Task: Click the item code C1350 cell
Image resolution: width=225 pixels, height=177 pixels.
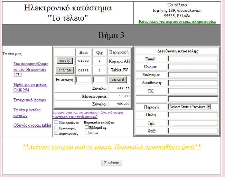Action: coord(83,61)
